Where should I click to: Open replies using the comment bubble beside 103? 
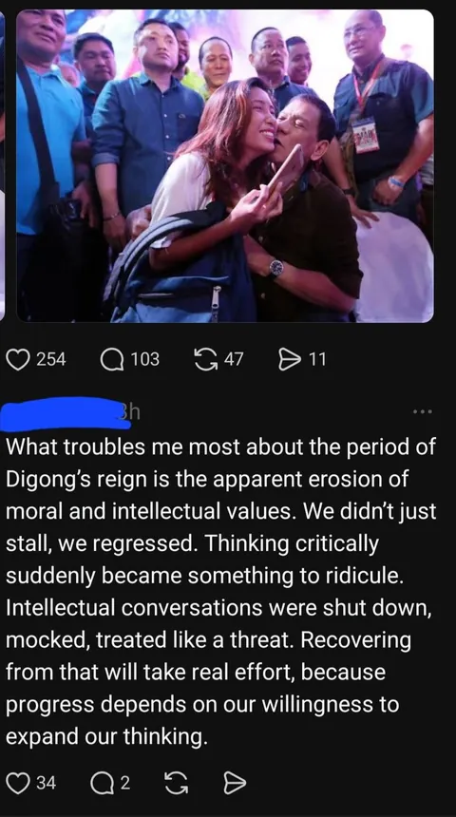point(111,359)
